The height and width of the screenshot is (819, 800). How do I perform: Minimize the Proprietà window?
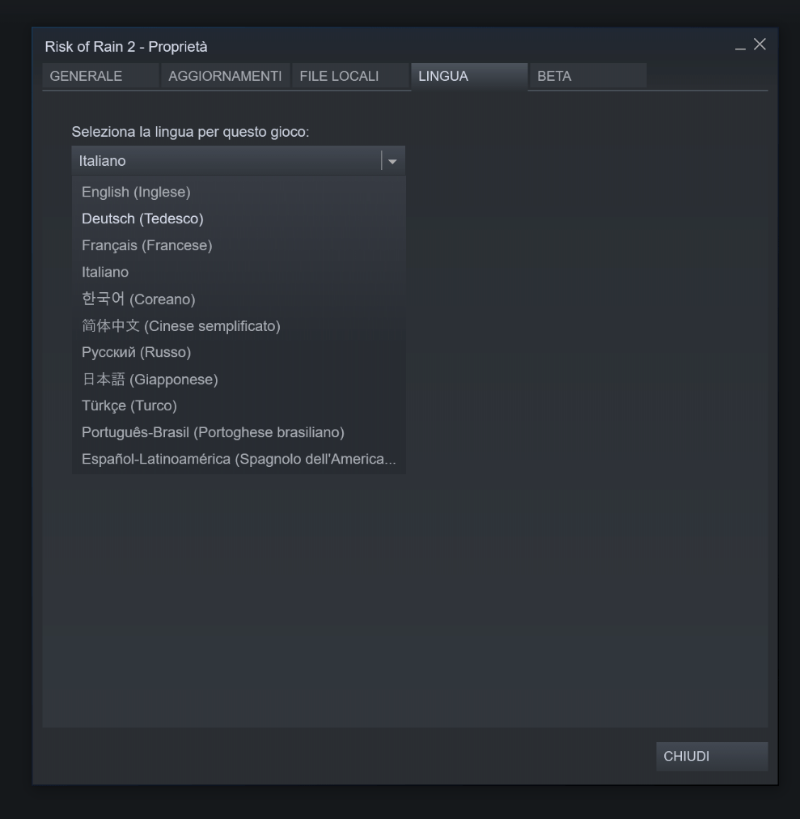(740, 48)
